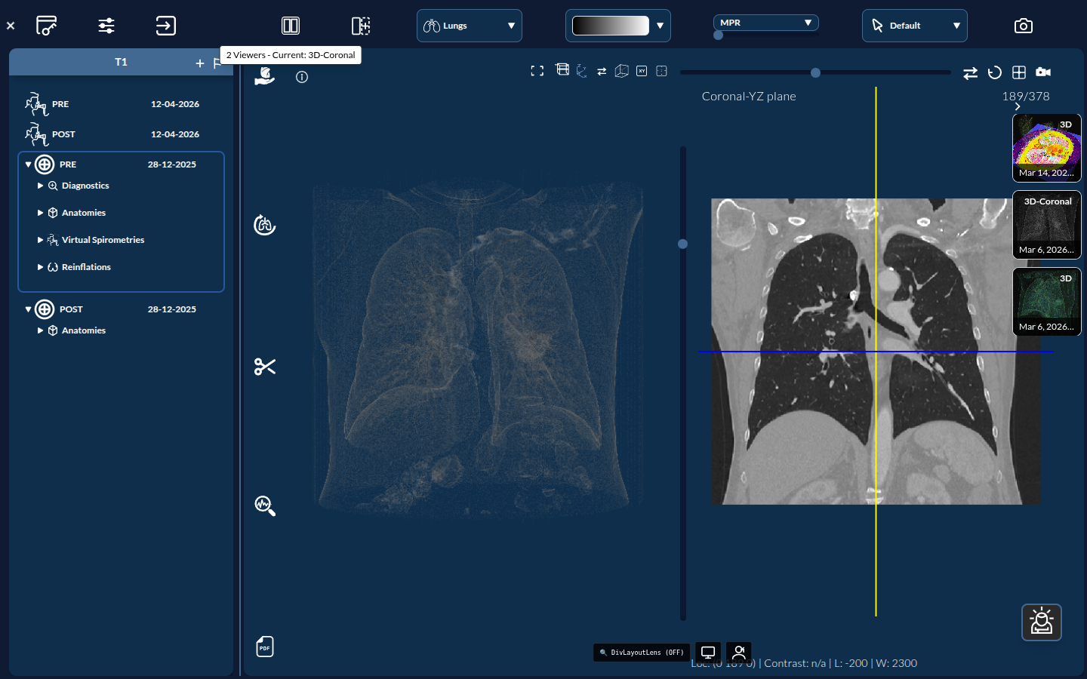Export report with the PDF icon

coord(265,647)
